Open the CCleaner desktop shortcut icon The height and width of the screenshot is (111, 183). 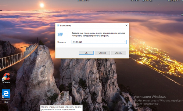pyautogui.click(x=6, y=77)
